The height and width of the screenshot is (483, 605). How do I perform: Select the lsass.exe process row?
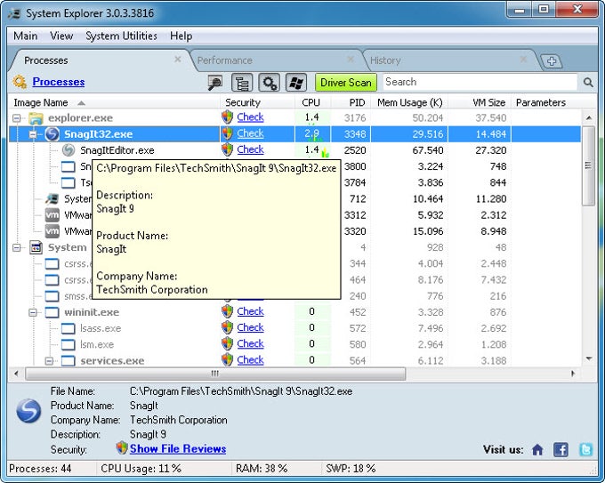[x=294, y=328]
